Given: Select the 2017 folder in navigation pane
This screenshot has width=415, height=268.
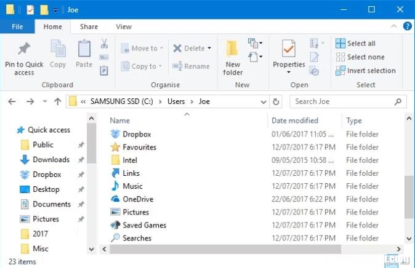Looking at the screenshot, I should click(34, 234).
